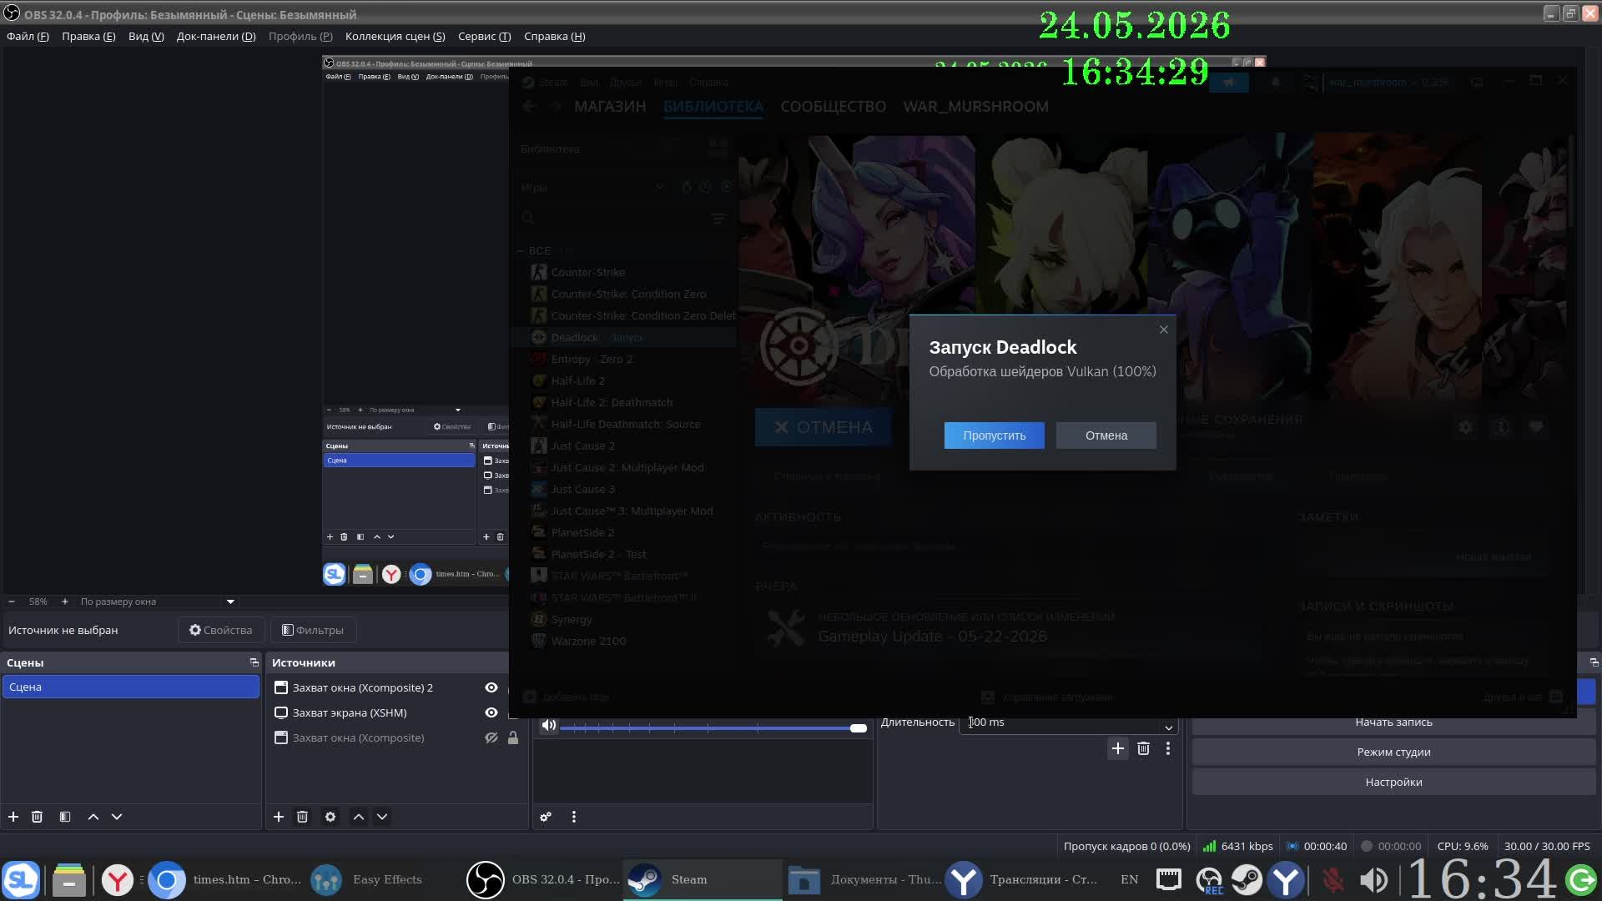The image size is (1602, 901).
Task: Delete selected scene with trash icon
Action: tap(37, 817)
